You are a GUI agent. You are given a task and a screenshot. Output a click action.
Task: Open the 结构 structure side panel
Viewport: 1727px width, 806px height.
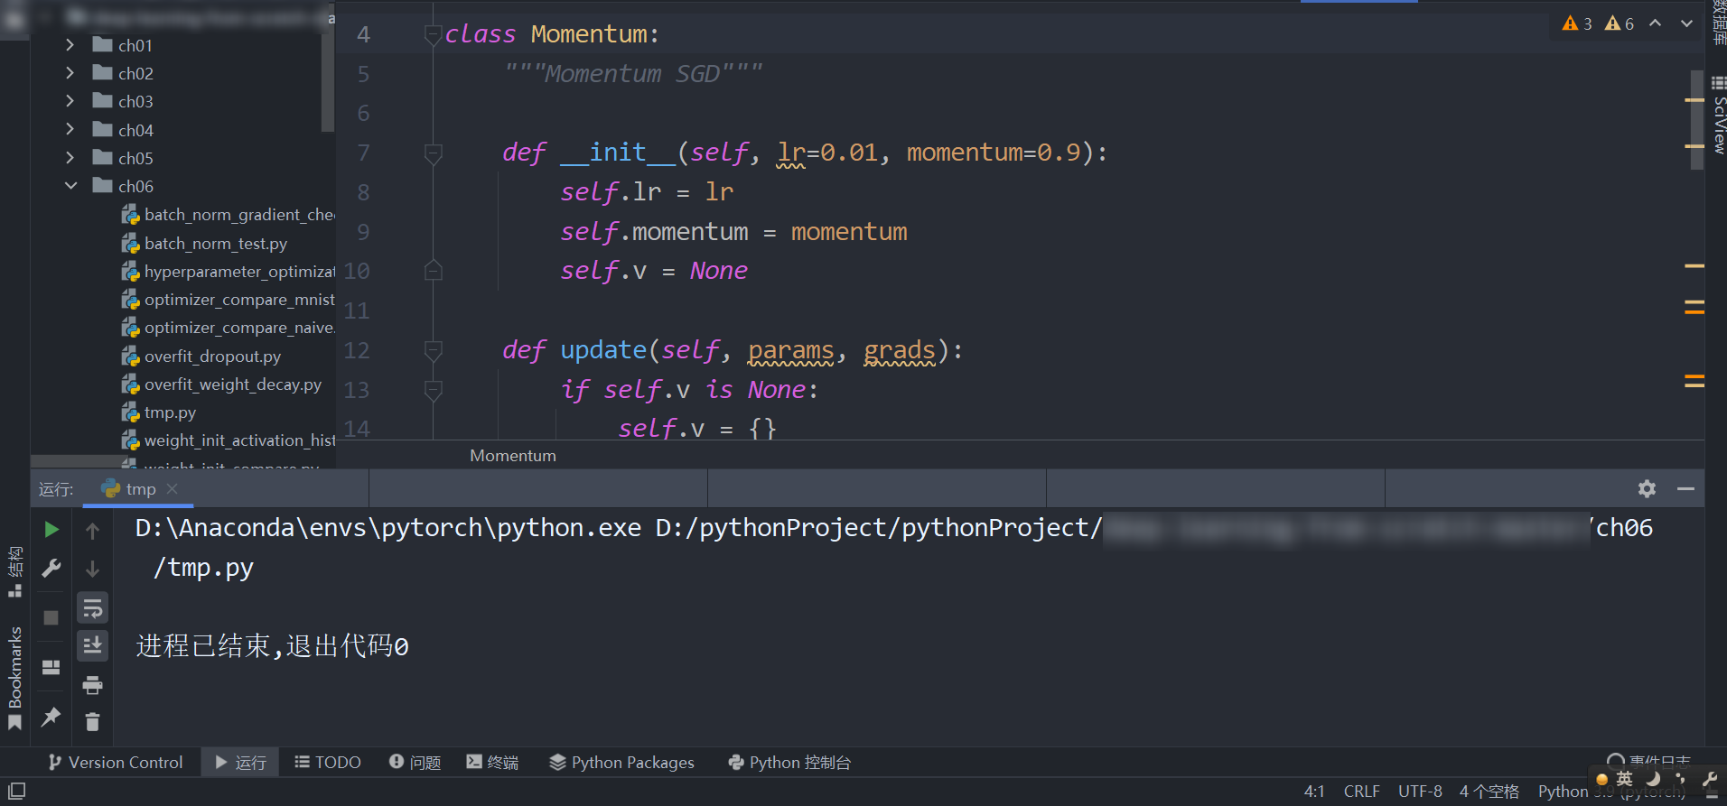[x=14, y=570]
